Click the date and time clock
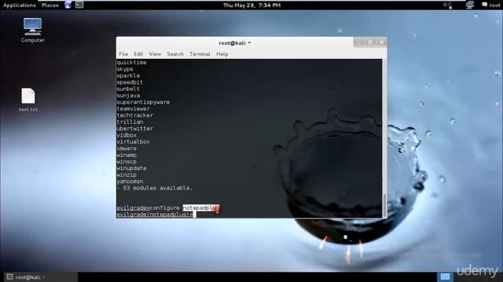The width and height of the screenshot is (503, 282). coord(251,5)
